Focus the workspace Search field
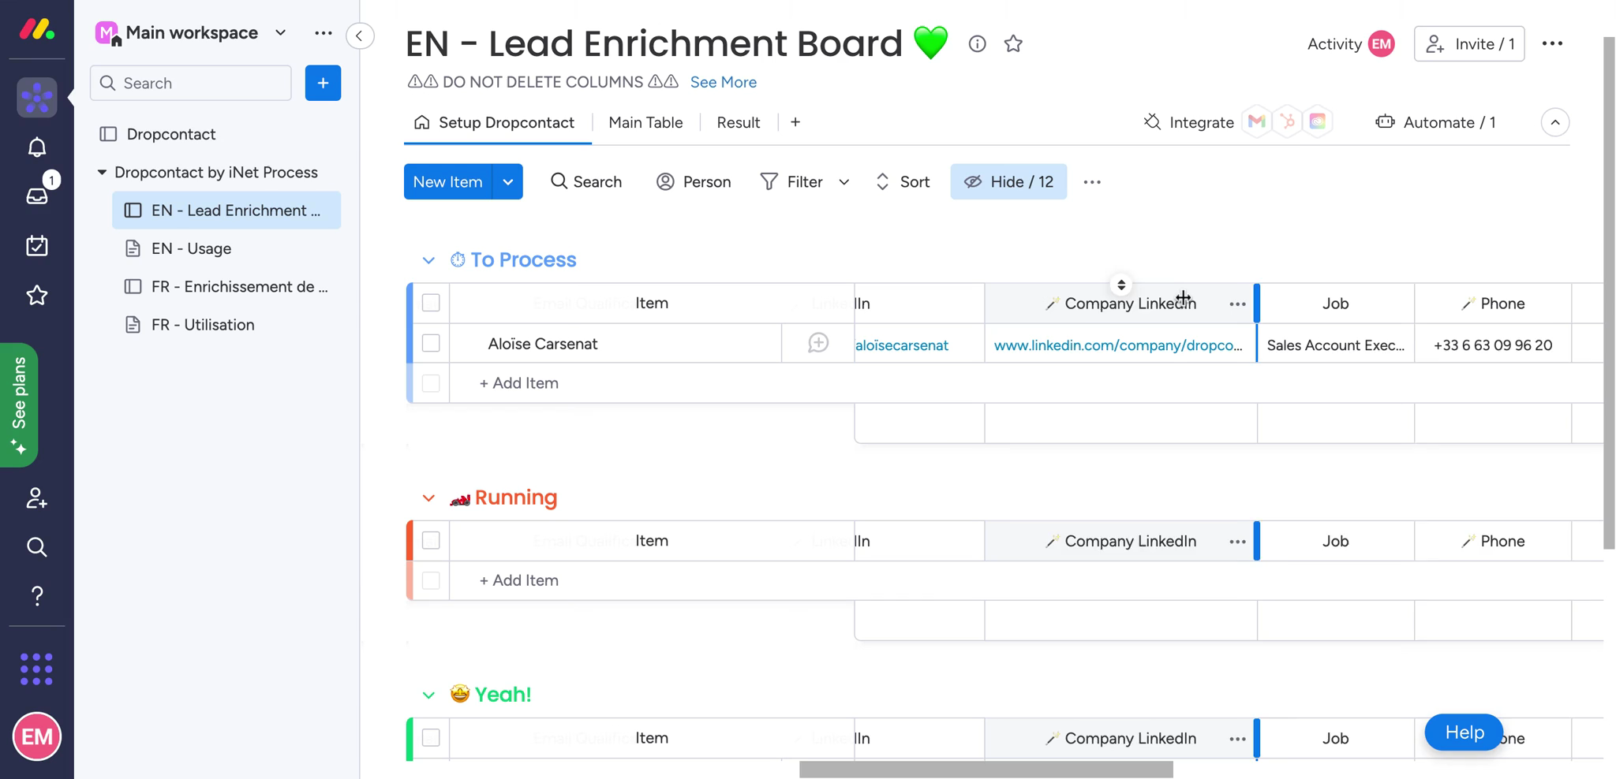Screen dimensions: 1616x779 point(191,83)
